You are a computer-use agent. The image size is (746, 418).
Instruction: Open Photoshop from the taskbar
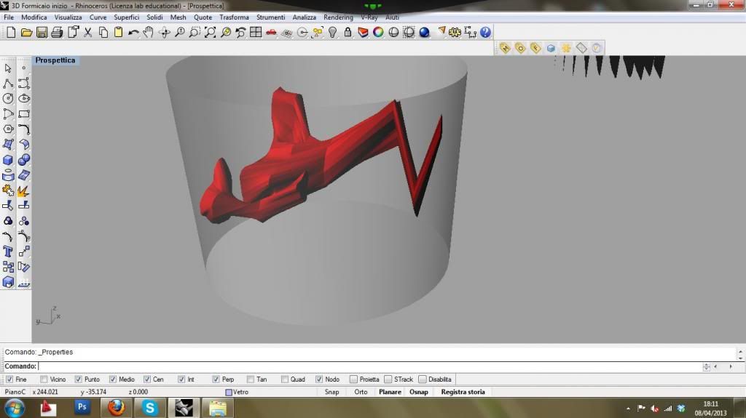click(82, 407)
